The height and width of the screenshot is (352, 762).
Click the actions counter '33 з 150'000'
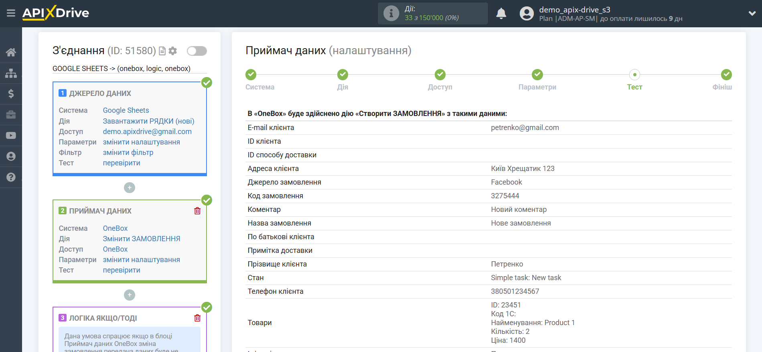point(424,18)
